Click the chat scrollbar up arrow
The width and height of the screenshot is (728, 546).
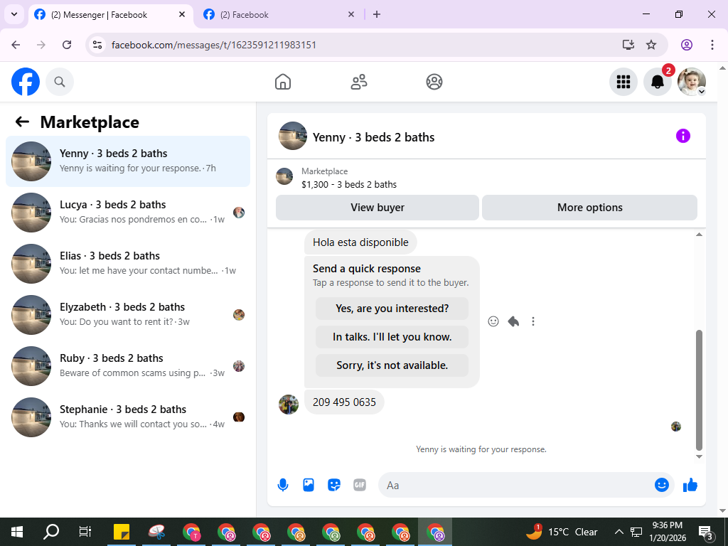(x=700, y=235)
